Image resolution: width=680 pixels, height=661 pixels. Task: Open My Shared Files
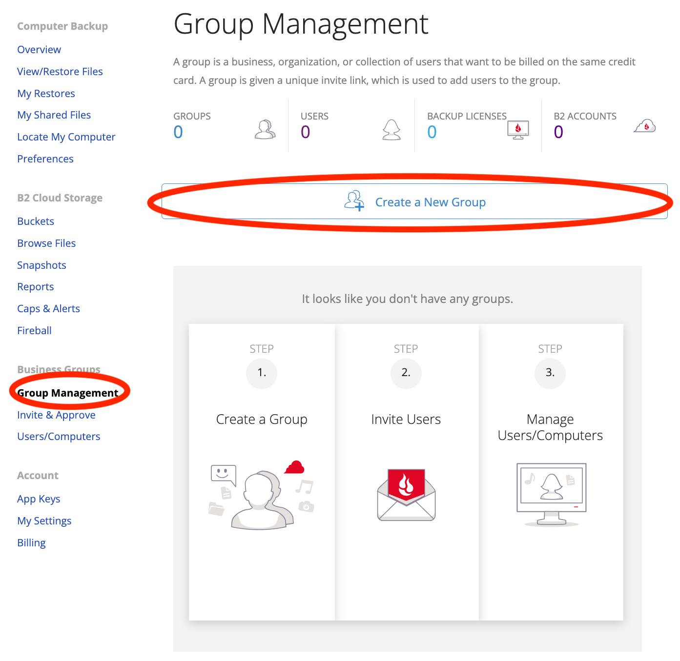[54, 115]
